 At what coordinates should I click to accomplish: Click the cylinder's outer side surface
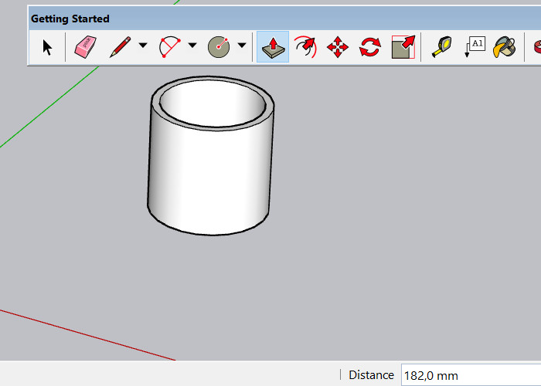[209, 178]
